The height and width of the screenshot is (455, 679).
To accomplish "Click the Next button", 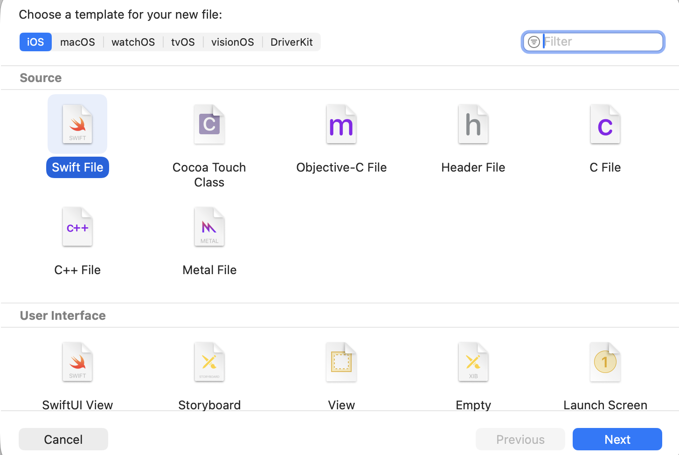I will pyautogui.click(x=617, y=439).
